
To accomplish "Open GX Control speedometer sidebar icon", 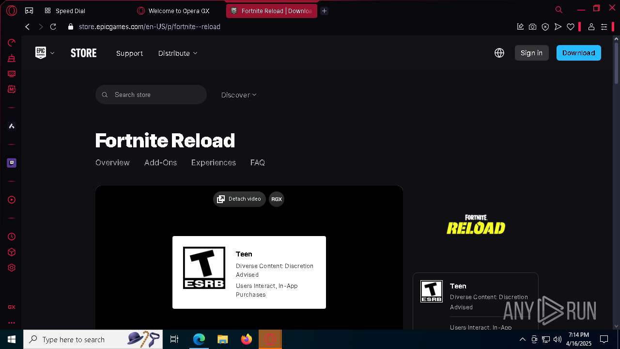I will tap(12, 43).
